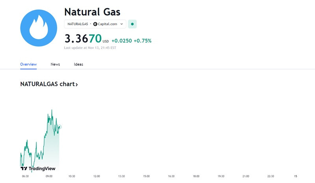
Task: Expand the NATURALGAS source dropdown arrow
Action: click(122, 24)
